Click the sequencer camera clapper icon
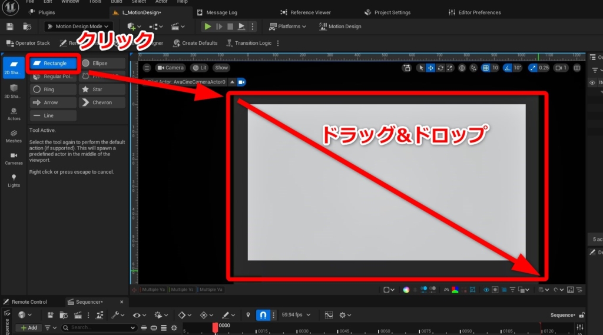 click(78, 315)
